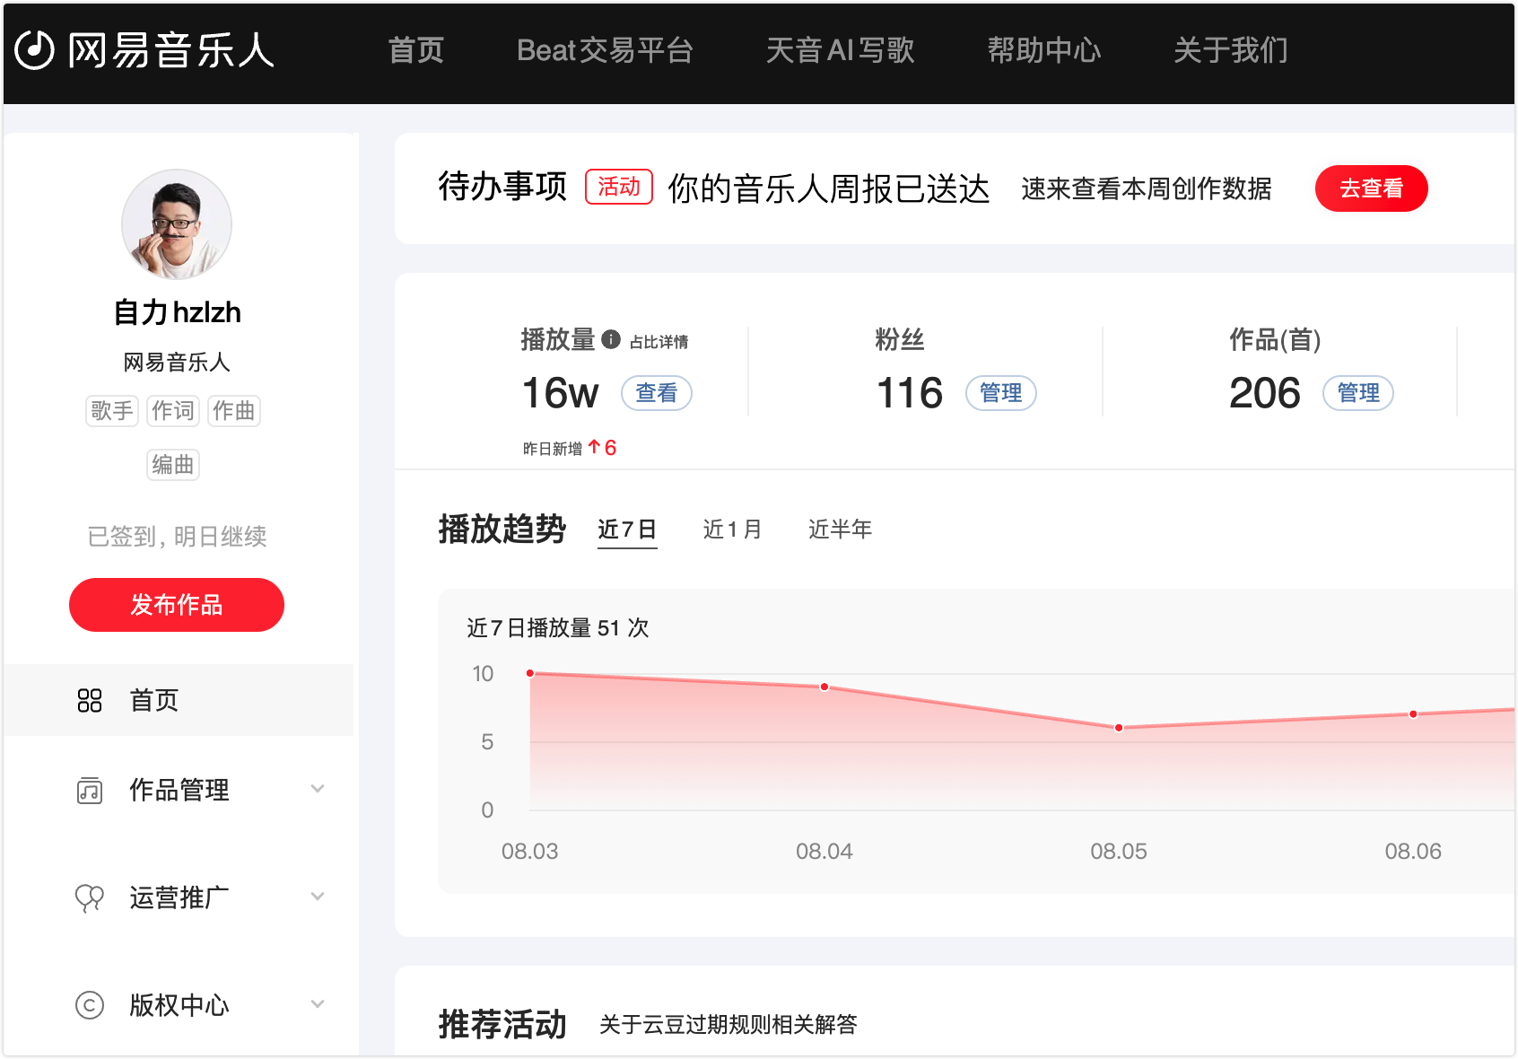Click the red 去查看 button

click(x=1371, y=188)
